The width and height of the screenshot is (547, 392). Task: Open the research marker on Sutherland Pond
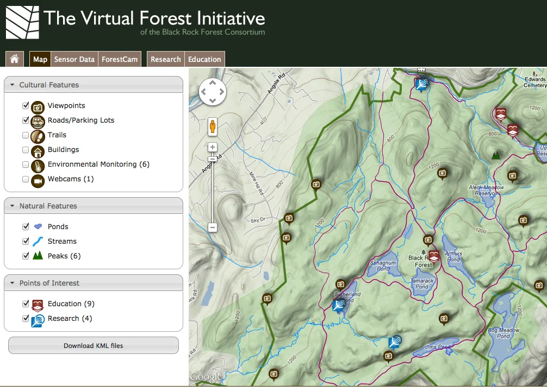(338, 306)
